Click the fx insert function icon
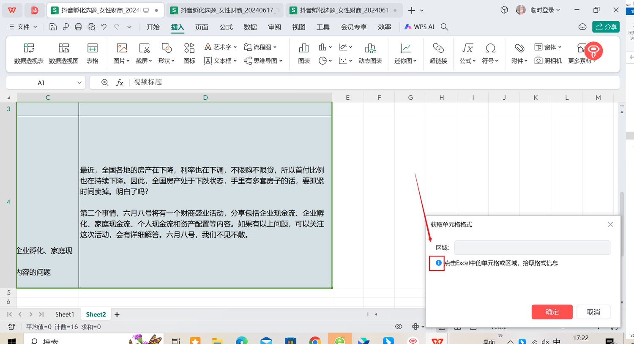 [x=120, y=82]
